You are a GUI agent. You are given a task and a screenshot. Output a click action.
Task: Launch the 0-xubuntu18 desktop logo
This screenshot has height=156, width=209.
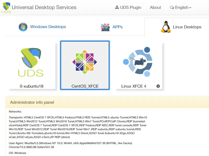31,62
